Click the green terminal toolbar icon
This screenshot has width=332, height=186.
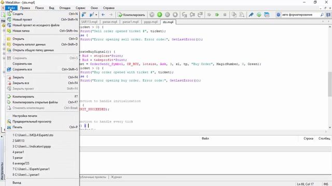tap(259, 15)
